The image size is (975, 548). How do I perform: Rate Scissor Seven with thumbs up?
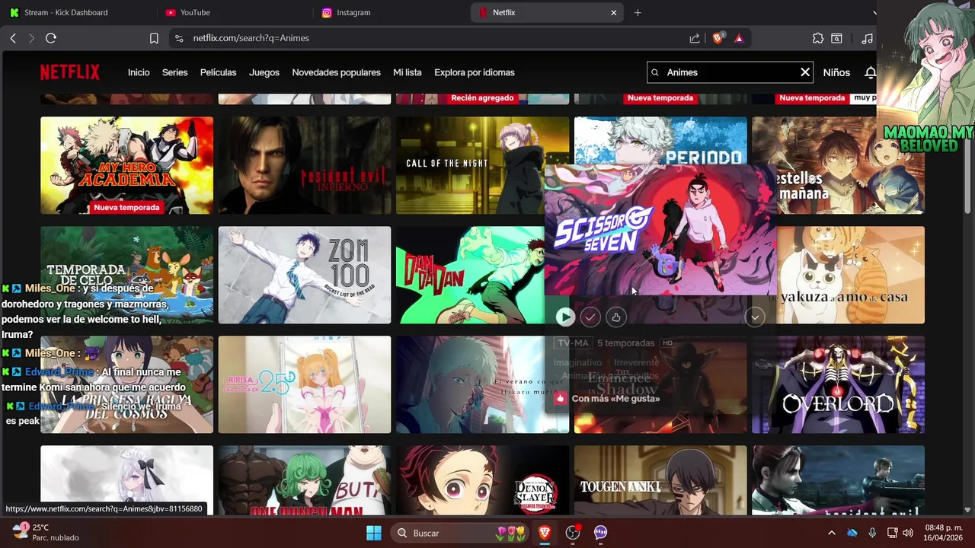click(x=615, y=317)
